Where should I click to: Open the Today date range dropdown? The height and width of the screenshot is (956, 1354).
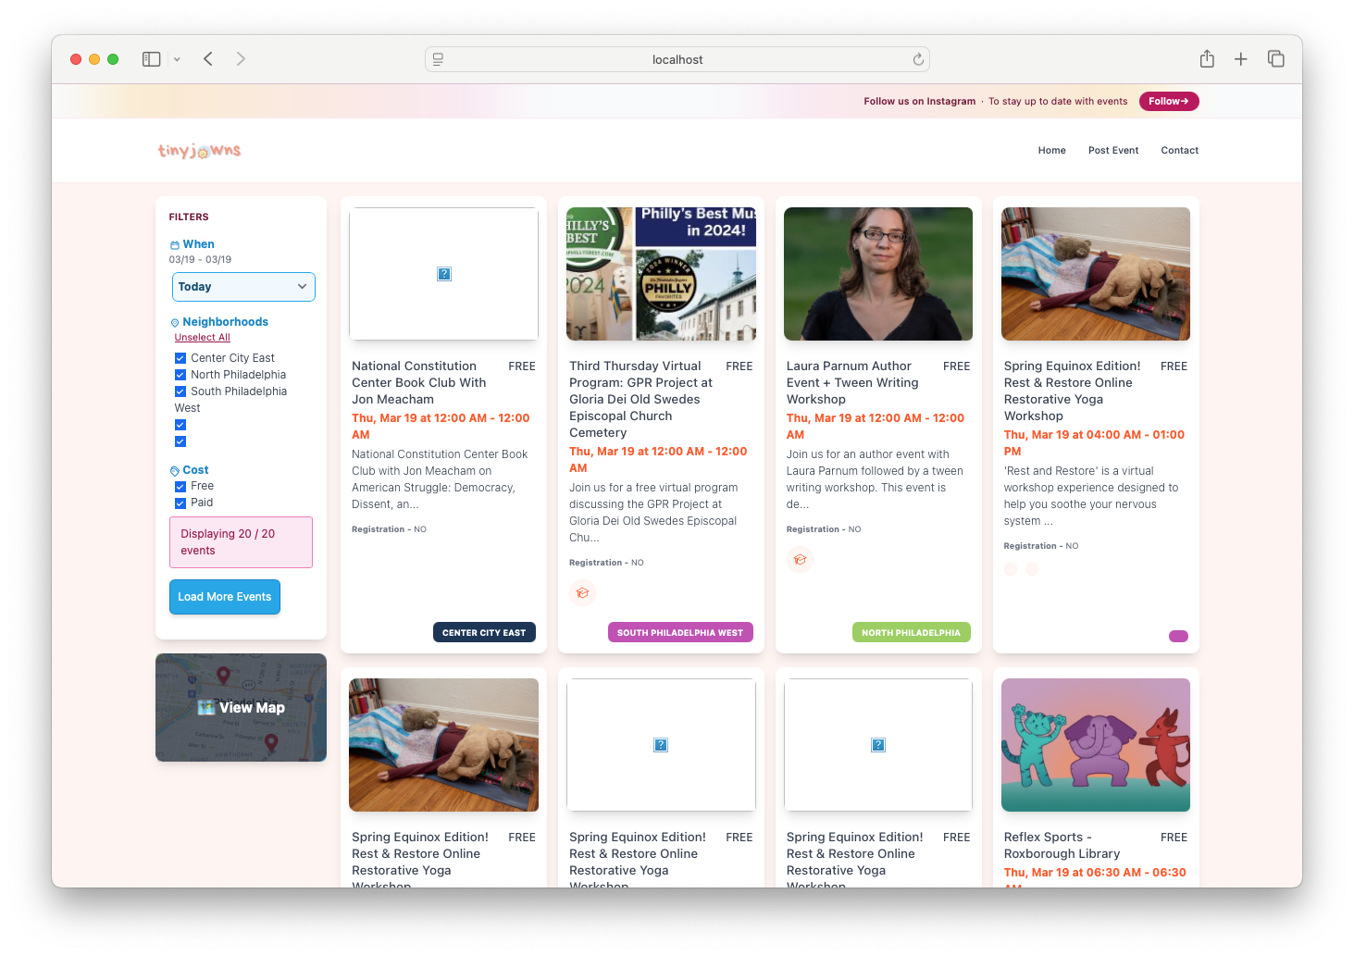coord(243,287)
